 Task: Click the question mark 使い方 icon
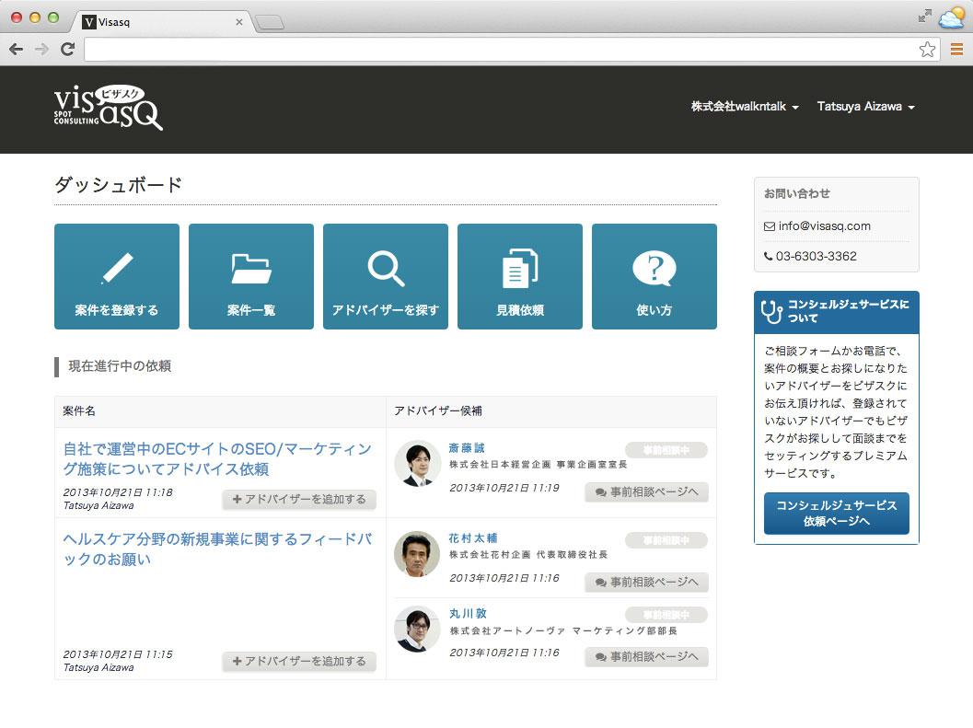pyautogui.click(x=654, y=269)
